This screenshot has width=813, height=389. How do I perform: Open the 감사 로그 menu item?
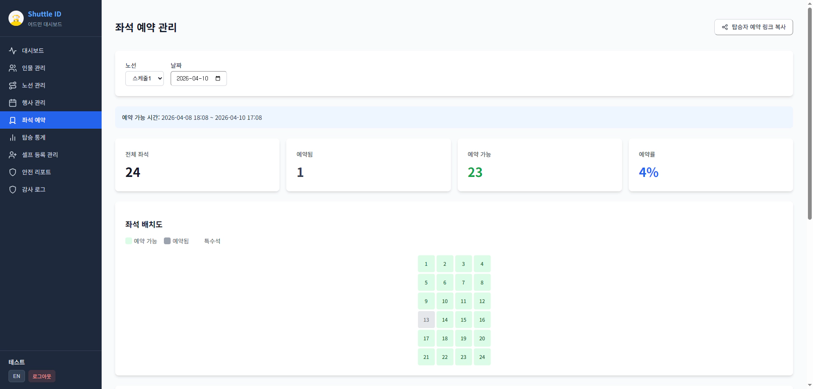click(x=34, y=190)
